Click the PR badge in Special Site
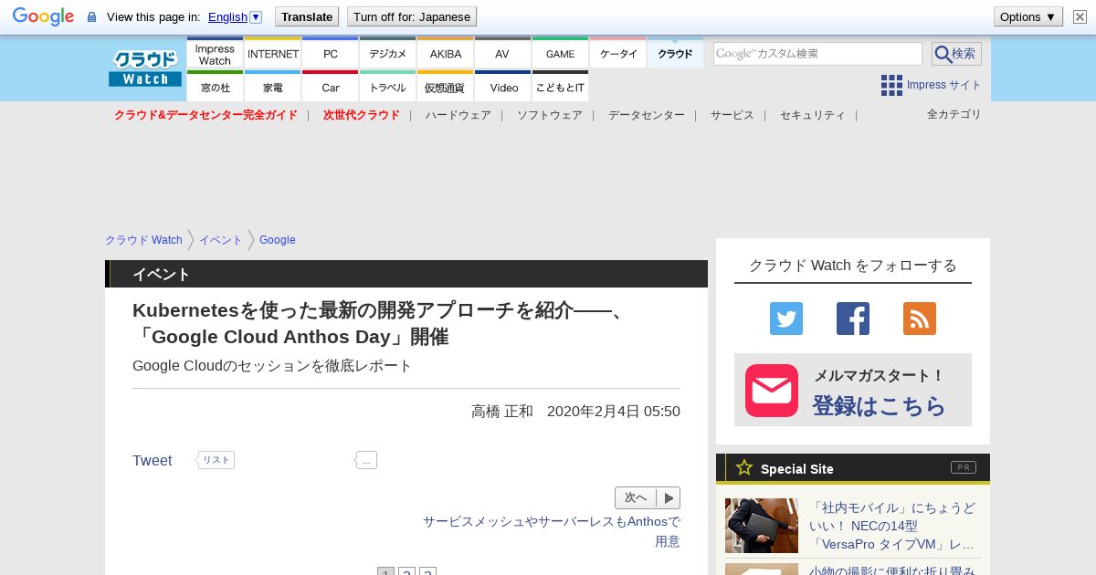Image resolution: width=1096 pixels, height=575 pixels. click(x=963, y=467)
